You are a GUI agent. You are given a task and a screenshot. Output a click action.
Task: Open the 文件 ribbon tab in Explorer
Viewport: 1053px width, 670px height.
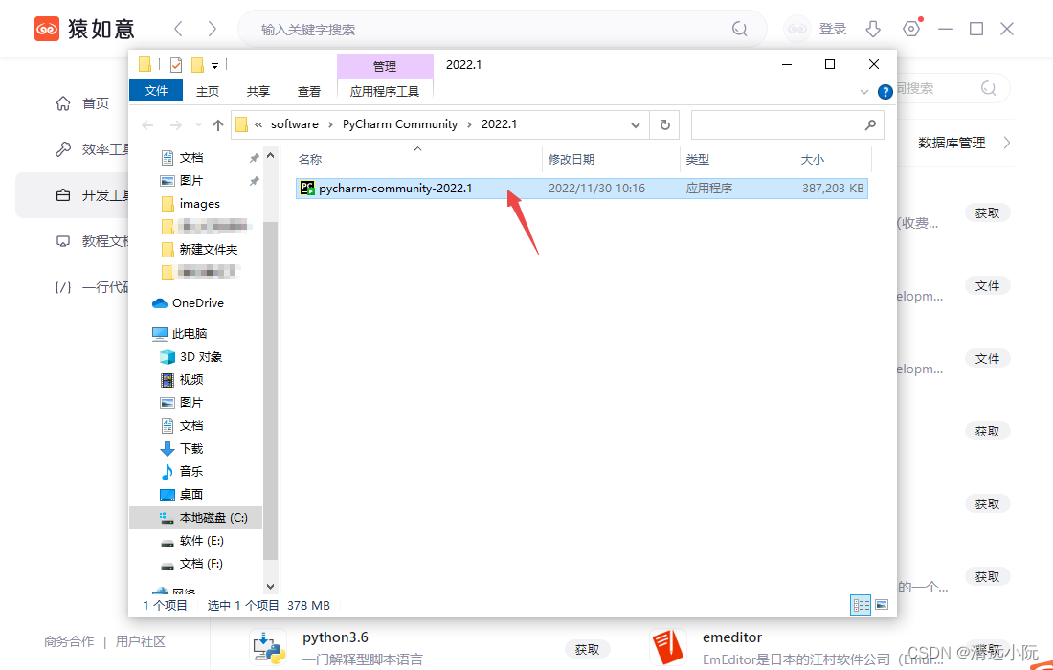tap(156, 91)
